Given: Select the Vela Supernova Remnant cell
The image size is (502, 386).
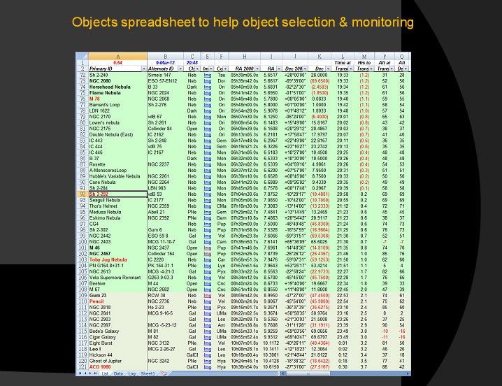Looking at the screenshot, I should (x=117, y=278).
